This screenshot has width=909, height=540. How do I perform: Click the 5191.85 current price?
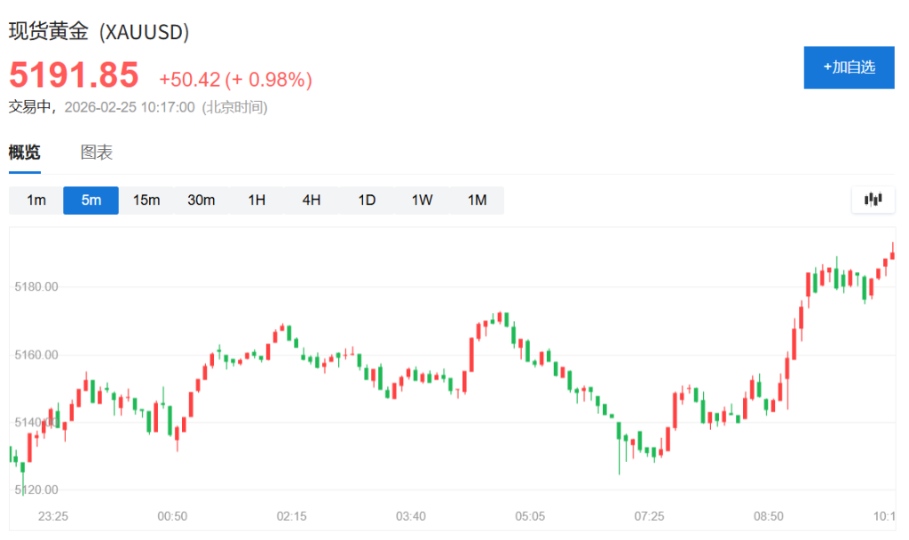(x=75, y=76)
